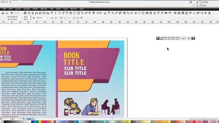Select the SUB TITLE text on cover

[75, 71]
